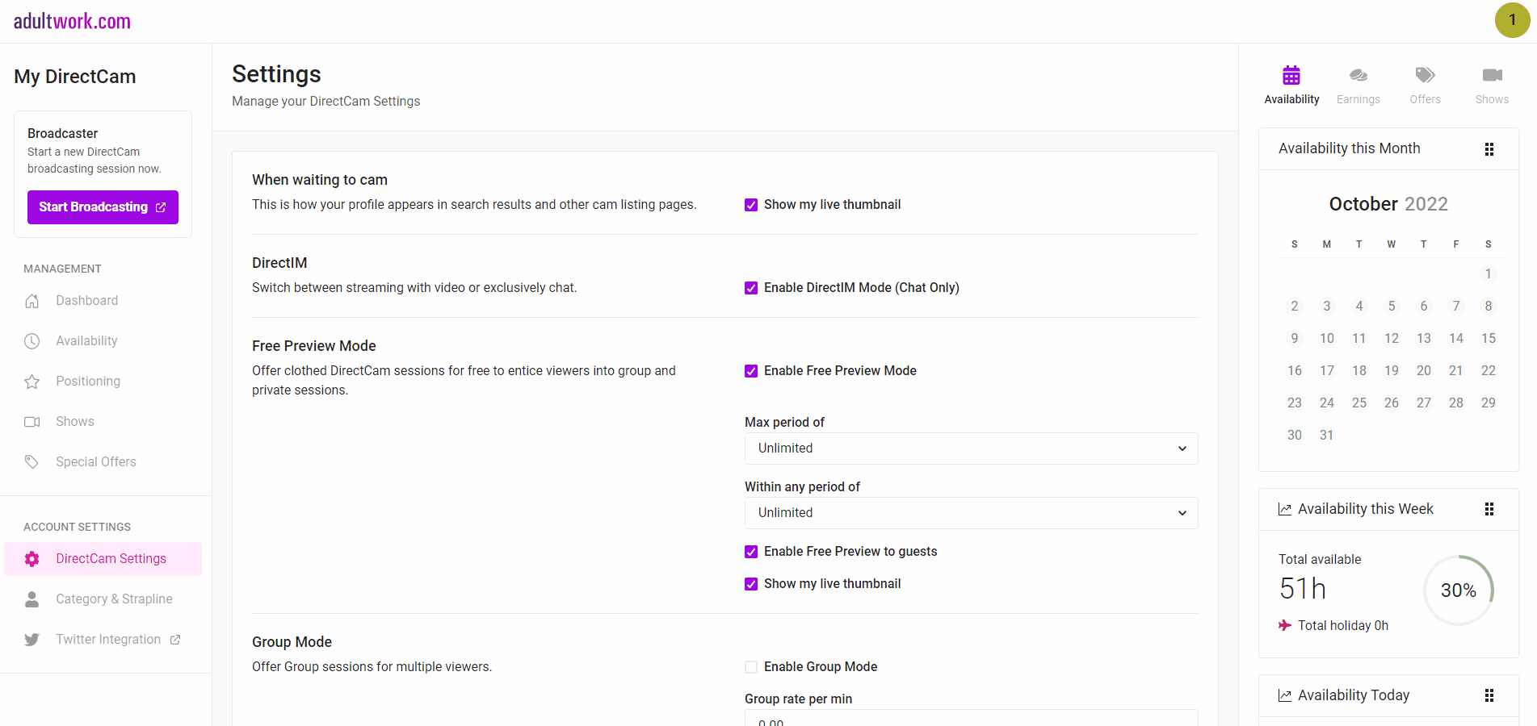
Task: Open Availability this Week grid menu icon
Action: point(1489,509)
